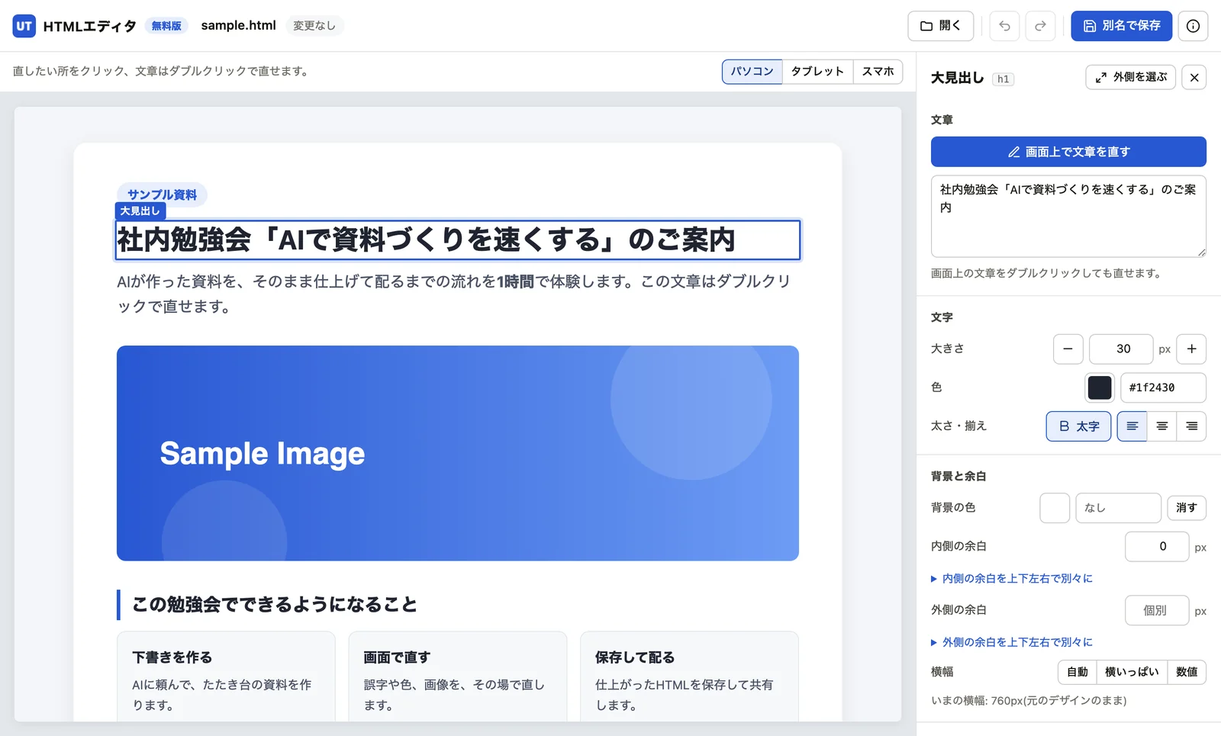Decrease font size with minus button

point(1068,349)
